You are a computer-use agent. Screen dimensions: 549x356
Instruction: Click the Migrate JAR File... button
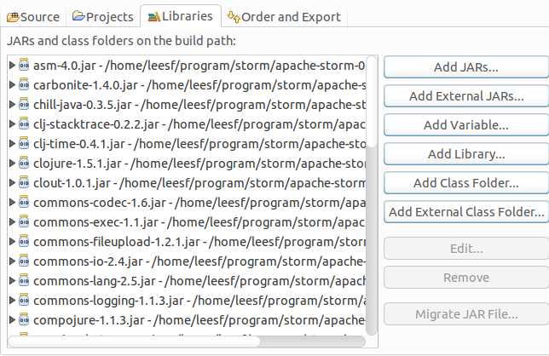pyautogui.click(x=466, y=314)
